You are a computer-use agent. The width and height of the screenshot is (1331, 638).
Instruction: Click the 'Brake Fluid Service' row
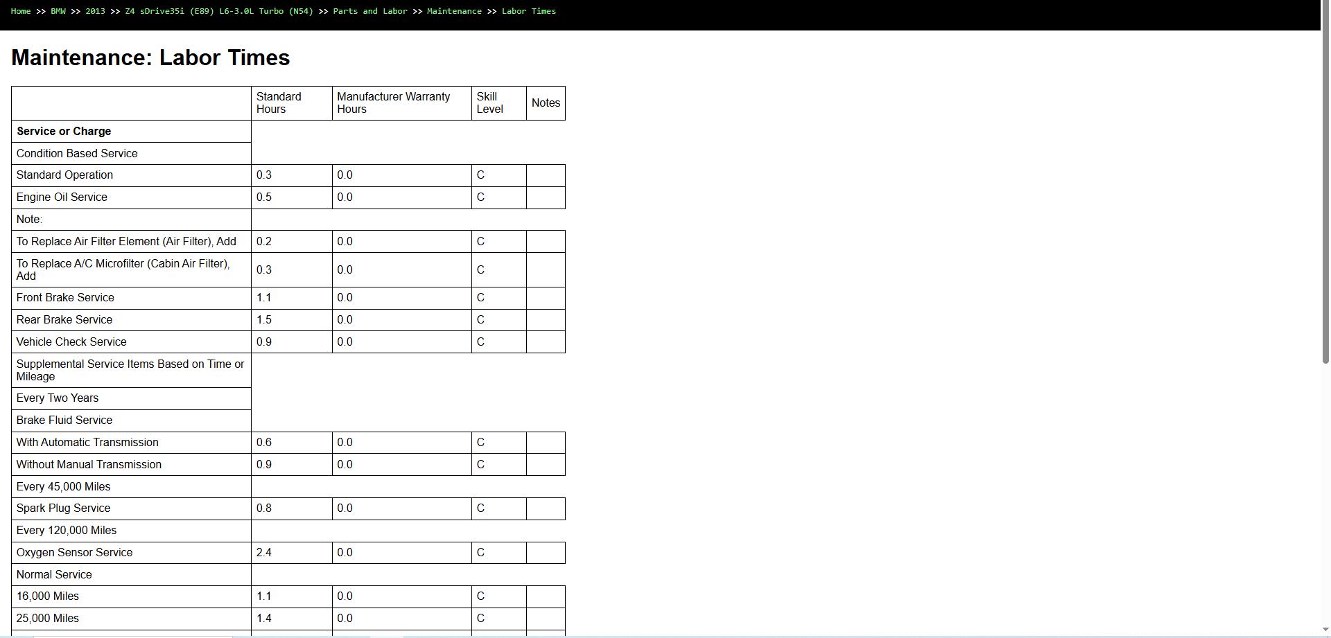pos(131,420)
